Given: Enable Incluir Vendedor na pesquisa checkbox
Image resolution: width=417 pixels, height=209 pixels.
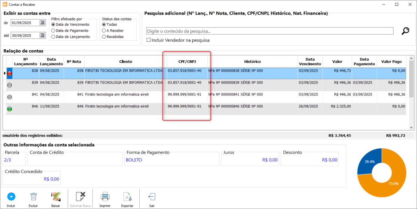Looking at the screenshot, I should point(149,40).
